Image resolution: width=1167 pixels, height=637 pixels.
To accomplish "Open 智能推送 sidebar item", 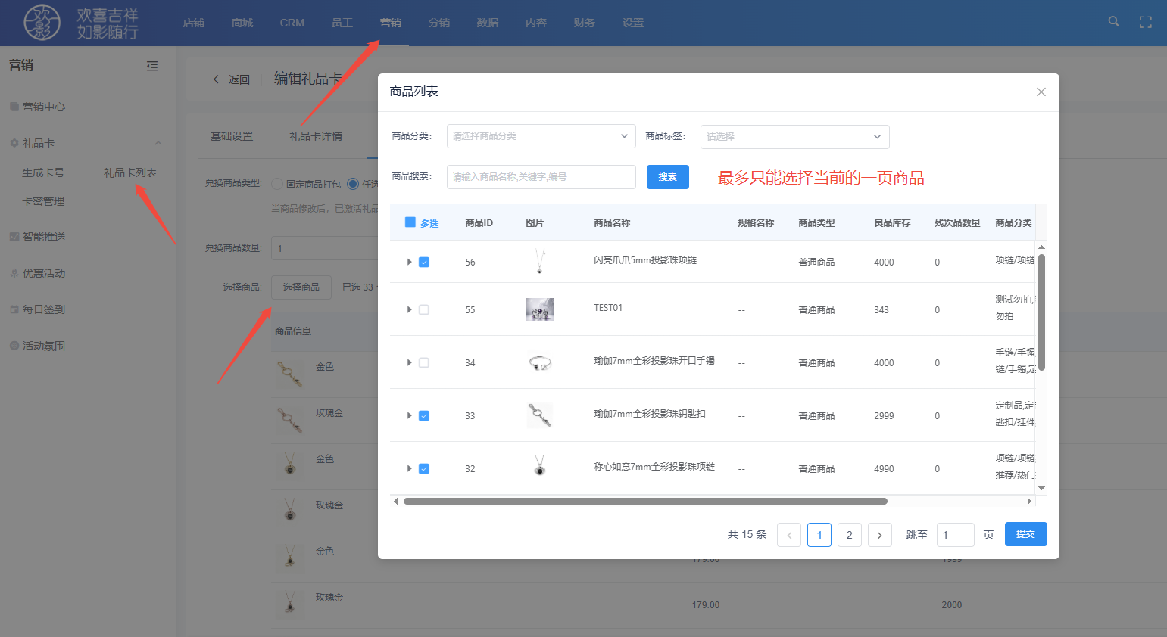I will click(x=44, y=237).
